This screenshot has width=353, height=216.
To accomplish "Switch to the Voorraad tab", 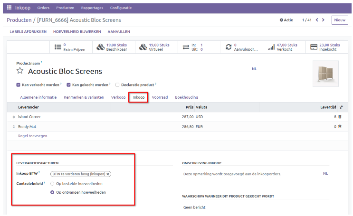I will (160, 97).
